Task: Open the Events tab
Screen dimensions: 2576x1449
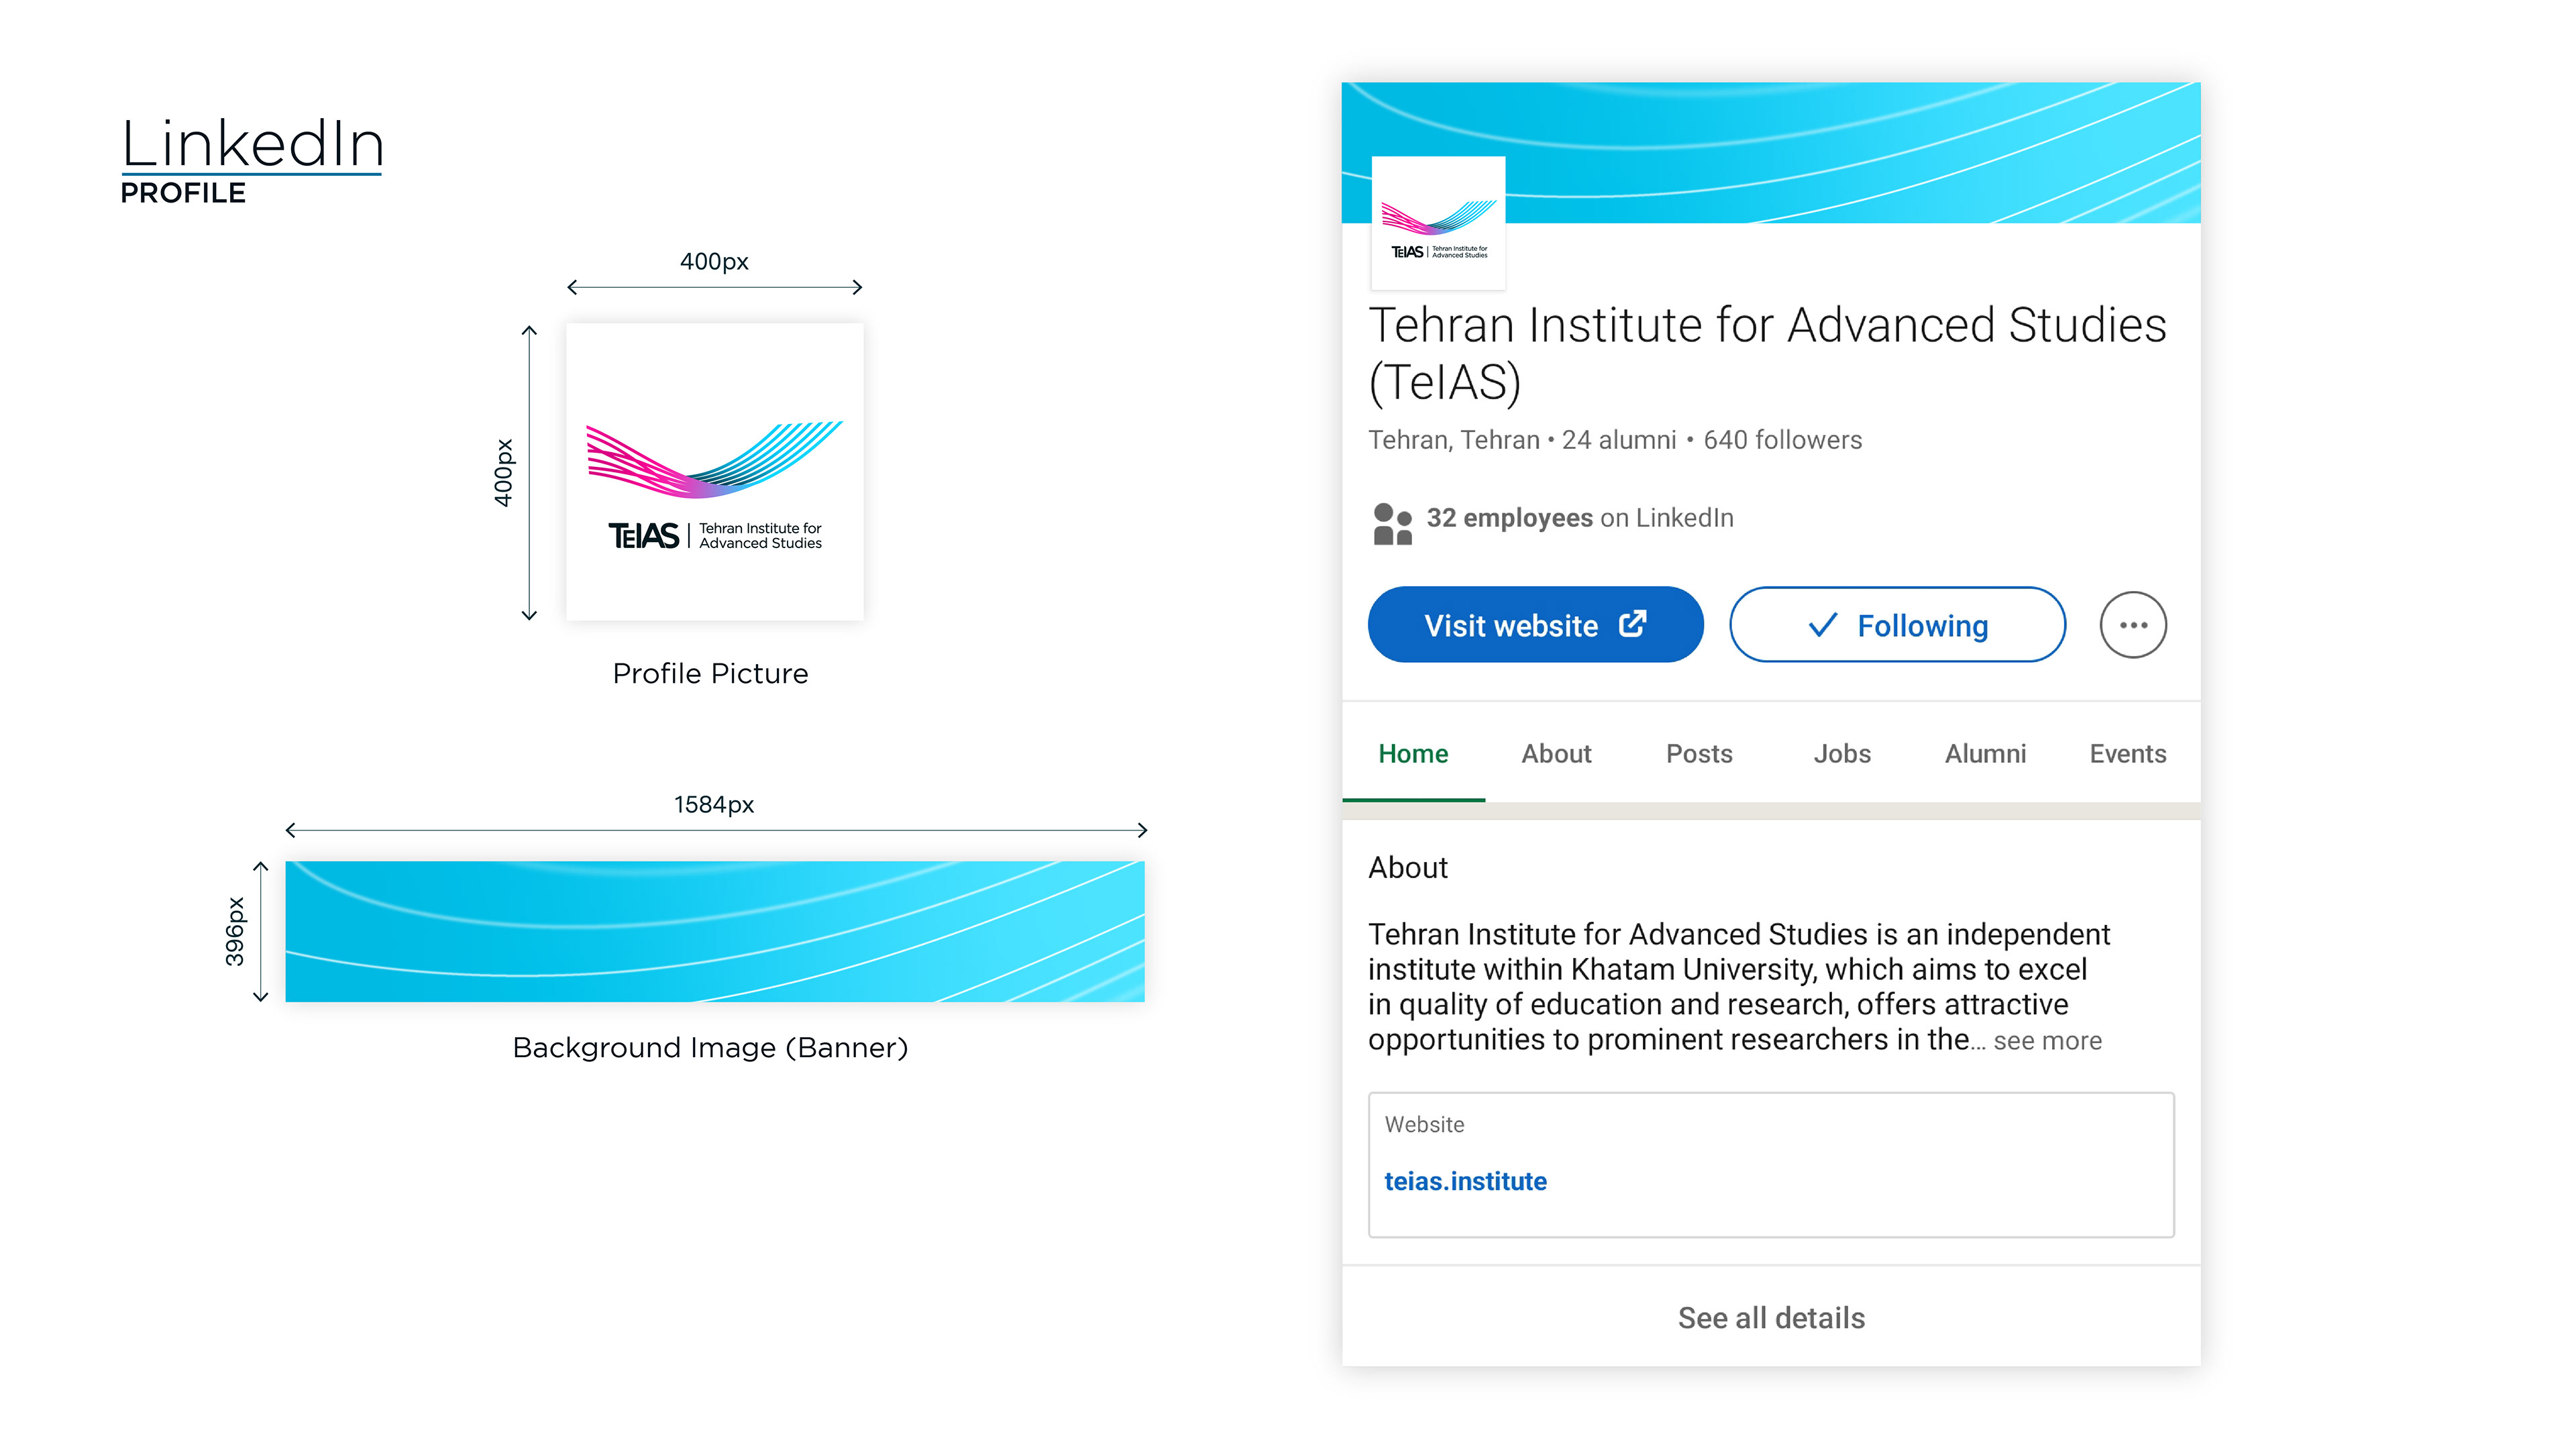Action: pos(2127,753)
